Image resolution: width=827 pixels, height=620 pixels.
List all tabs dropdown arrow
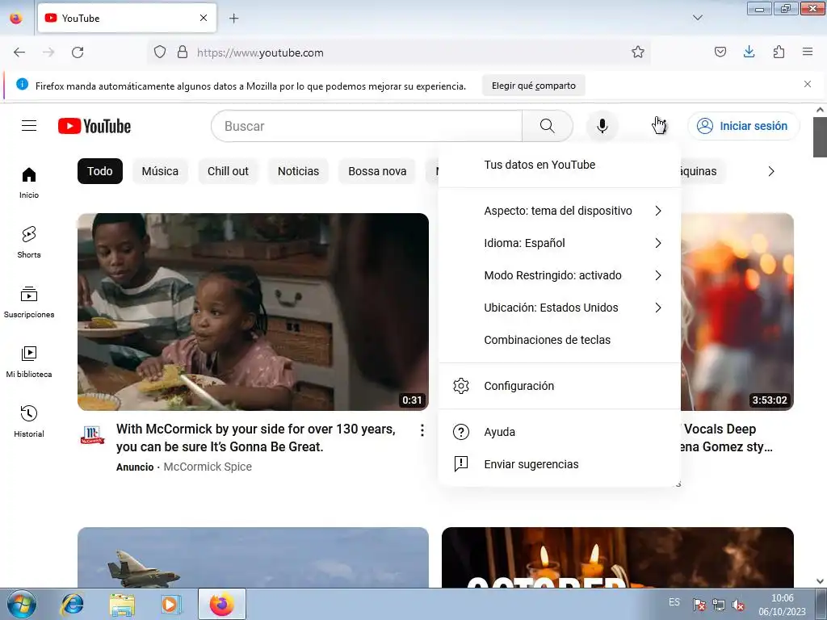point(697,18)
